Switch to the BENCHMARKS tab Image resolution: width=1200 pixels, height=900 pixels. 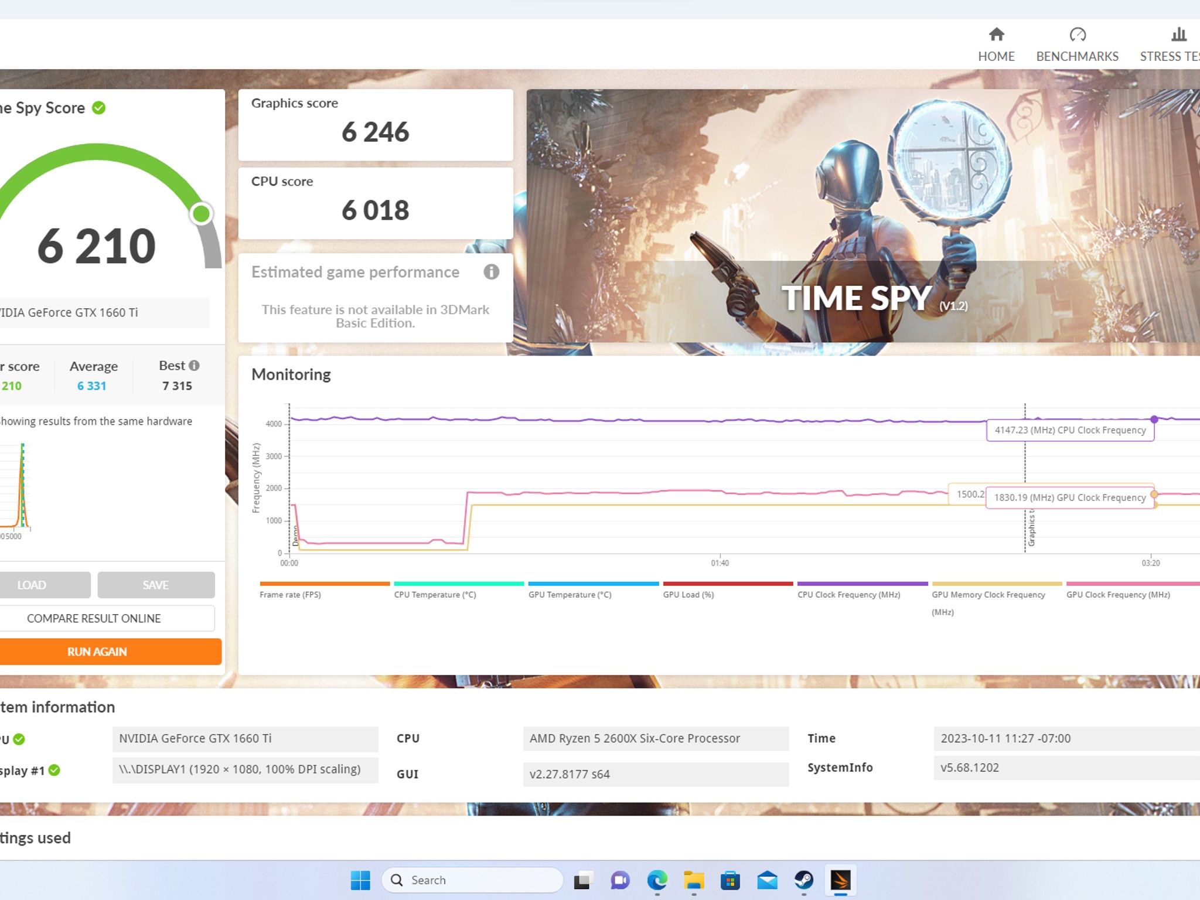1077,56
